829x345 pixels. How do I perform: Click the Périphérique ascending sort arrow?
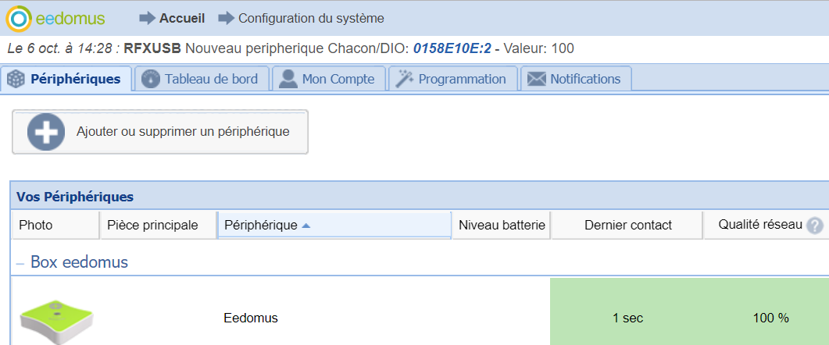[306, 226]
